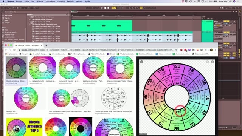Click the Mezcla Armónica TOP 5 thumbnail

pos(24,127)
